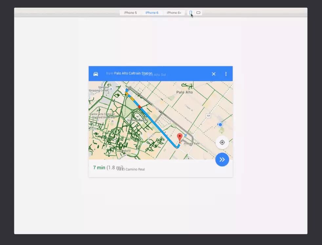Open the three-dot overflow menu
The image size is (322, 245).
226,74
